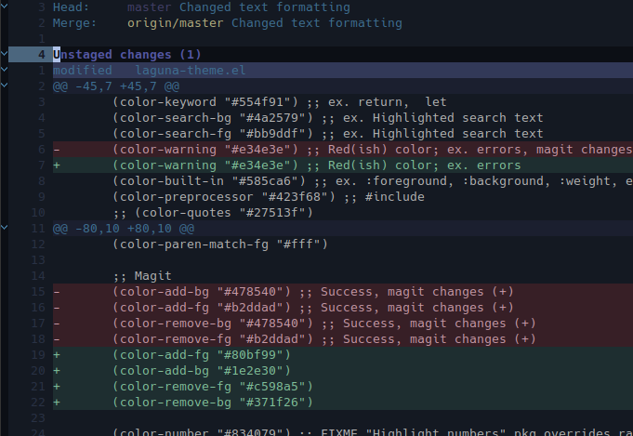Click the Head: label
Image resolution: width=633 pixels, height=436 pixels.
pos(71,7)
